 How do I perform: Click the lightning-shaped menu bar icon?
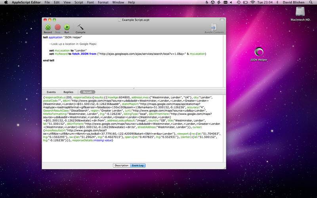pyautogui.click(x=219, y=2)
